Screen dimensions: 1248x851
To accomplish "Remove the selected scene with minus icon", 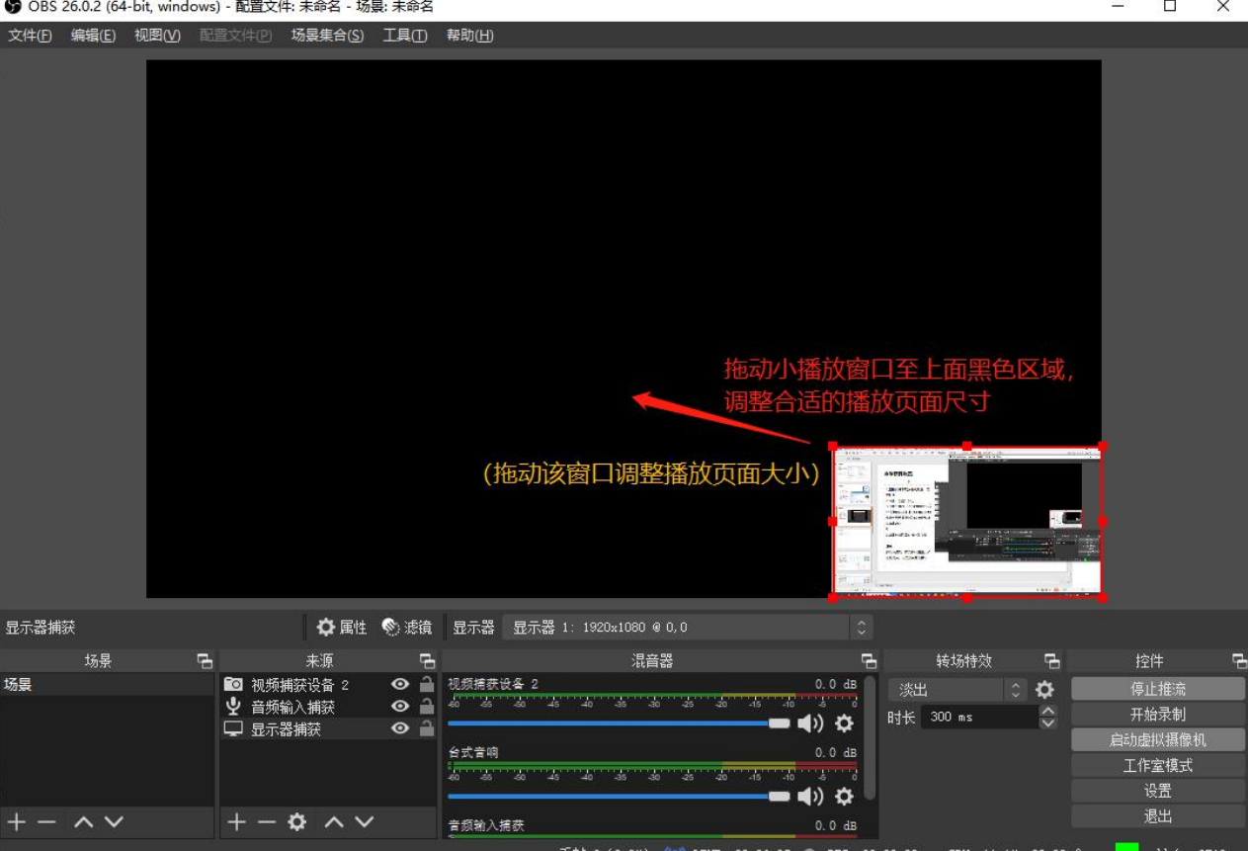I will [46, 822].
